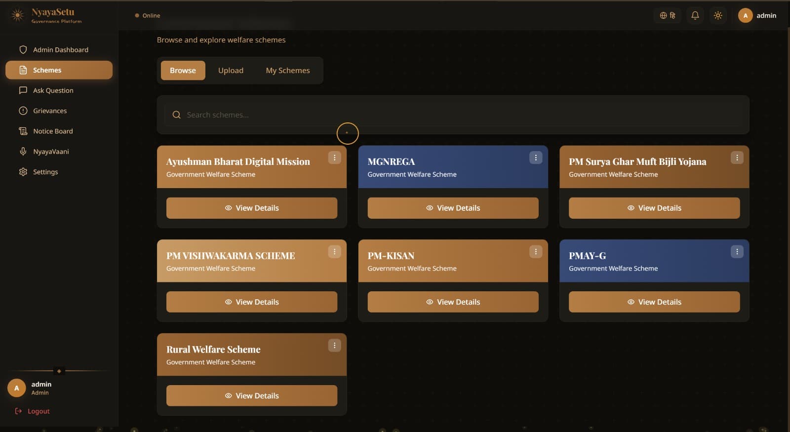
Task: Click the admin avatar in header
Action: [x=745, y=15]
